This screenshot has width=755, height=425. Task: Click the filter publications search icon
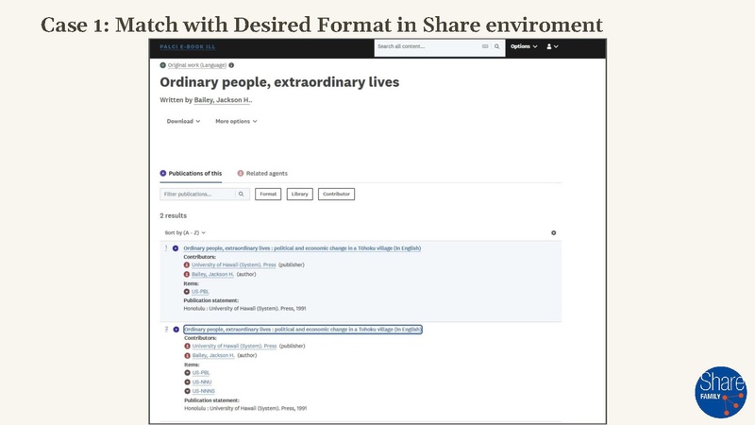242,195
